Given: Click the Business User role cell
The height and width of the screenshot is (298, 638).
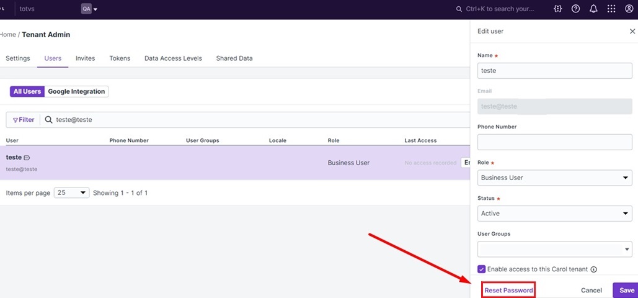Looking at the screenshot, I should click(x=348, y=163).
